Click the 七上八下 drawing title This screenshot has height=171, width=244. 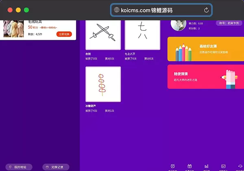coord(130,54)
